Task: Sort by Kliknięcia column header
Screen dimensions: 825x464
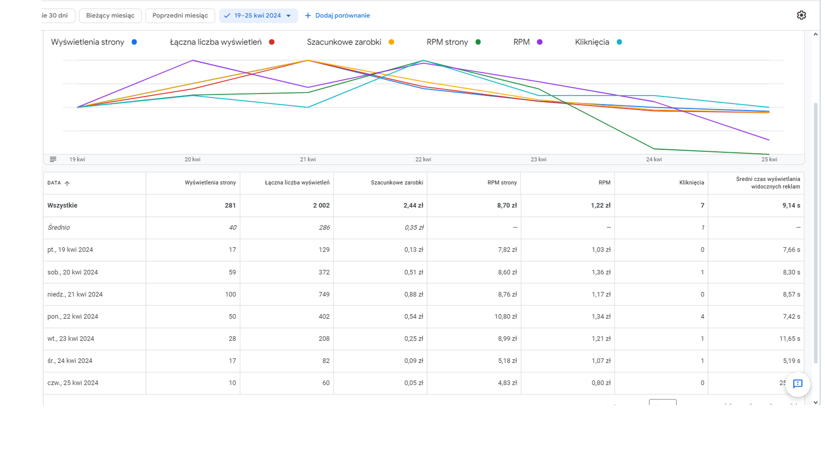Action: [691, 183]
